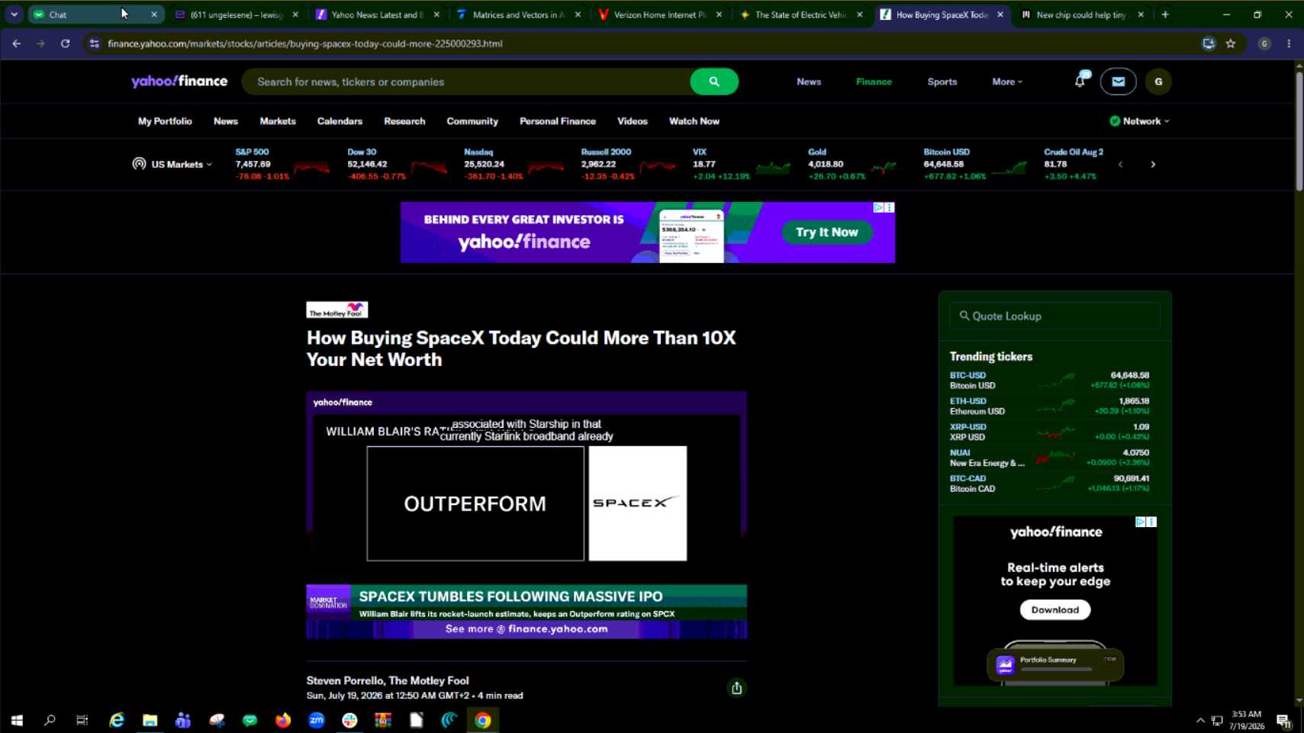
Task: Open the Markets menu
Action: click(x=278, y=121)
